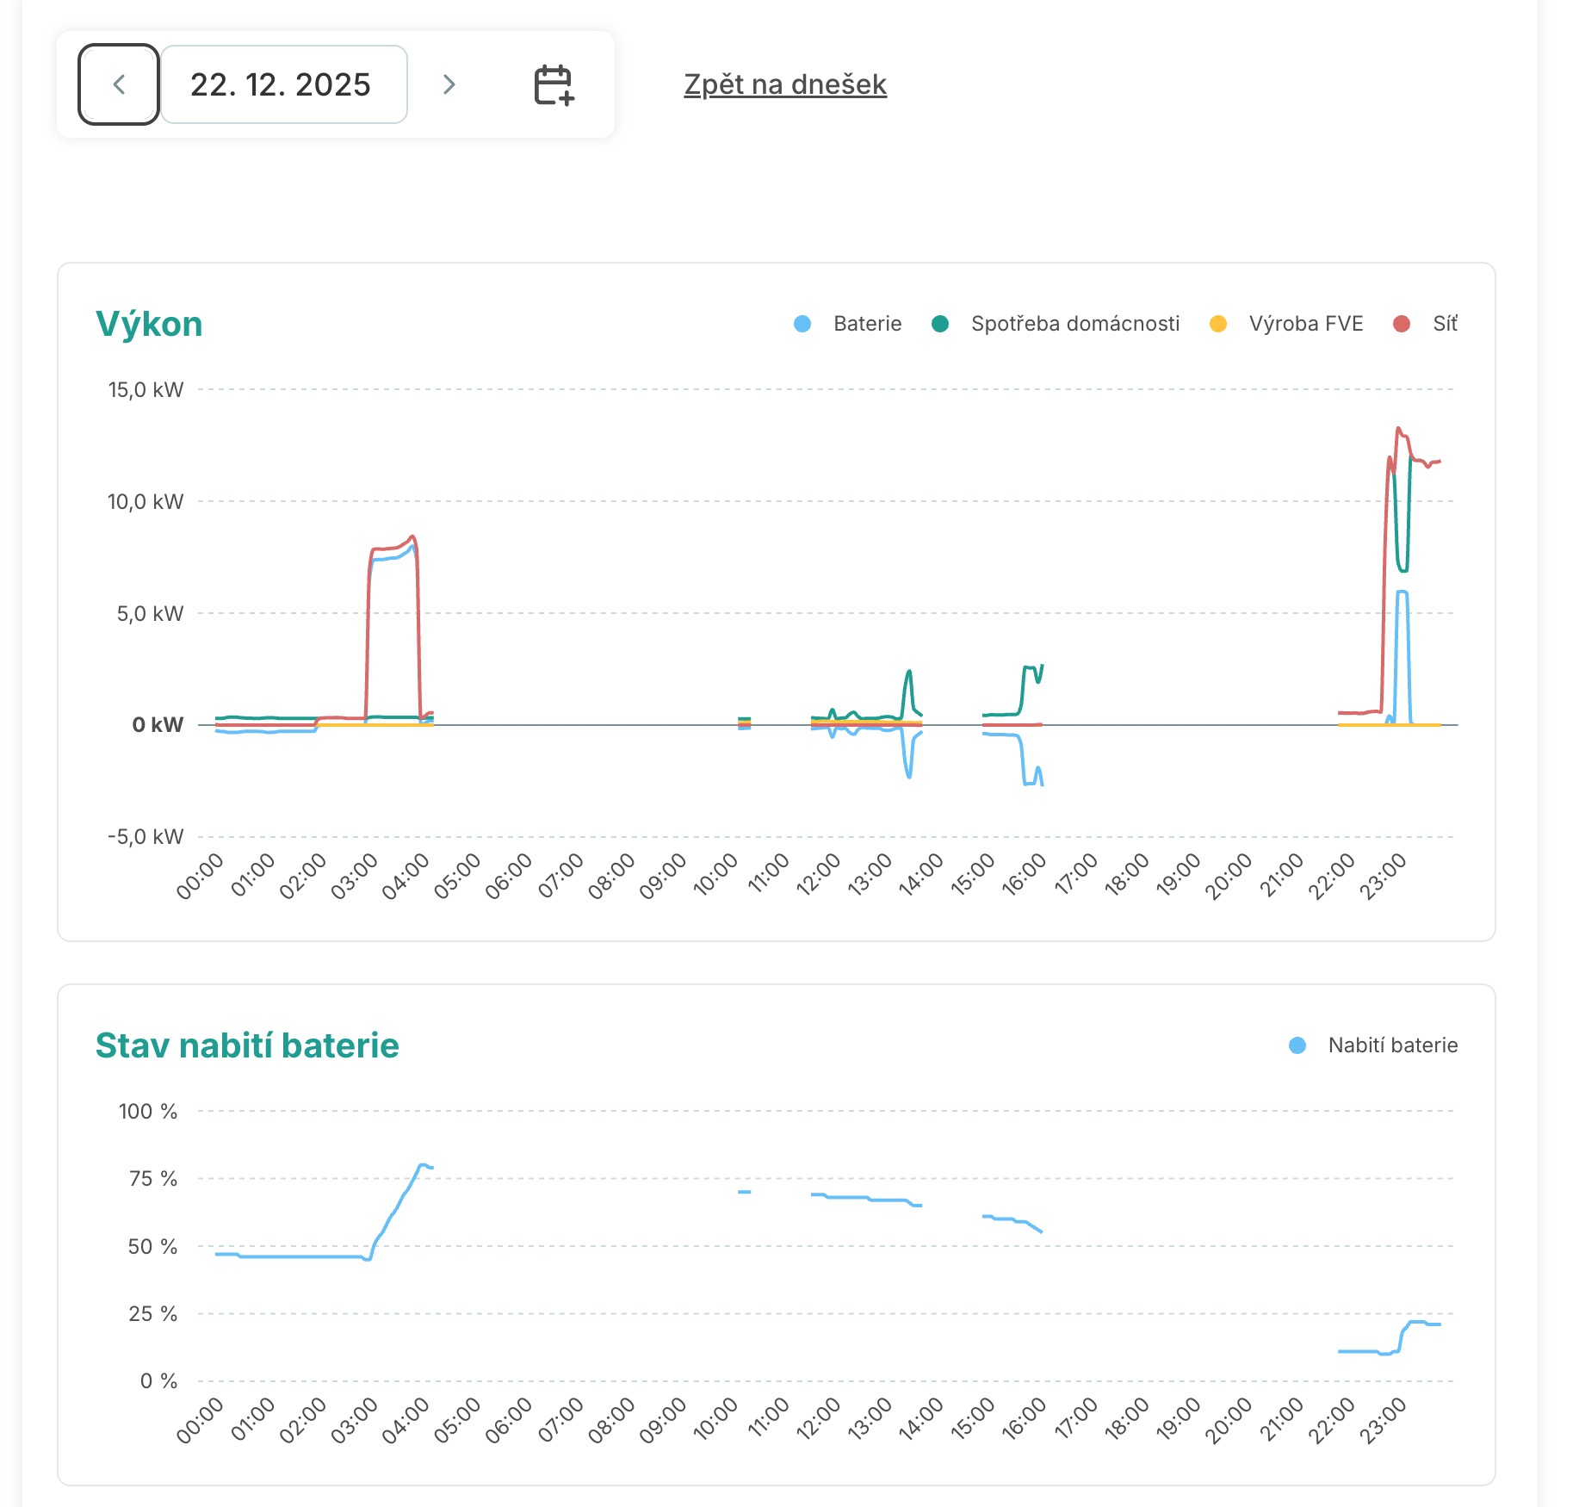Click the Stav nabití baterie chart heading
The height and width of the screenshot is (1507, 1579).
[247, 1045]
